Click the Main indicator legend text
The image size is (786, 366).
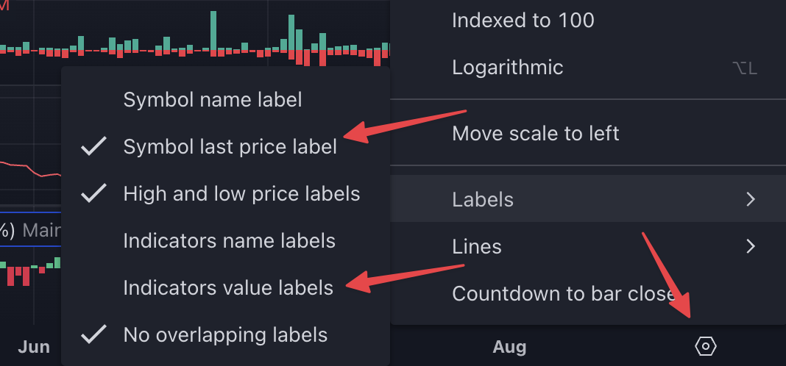pyautogui.click(x=42, y=230)
